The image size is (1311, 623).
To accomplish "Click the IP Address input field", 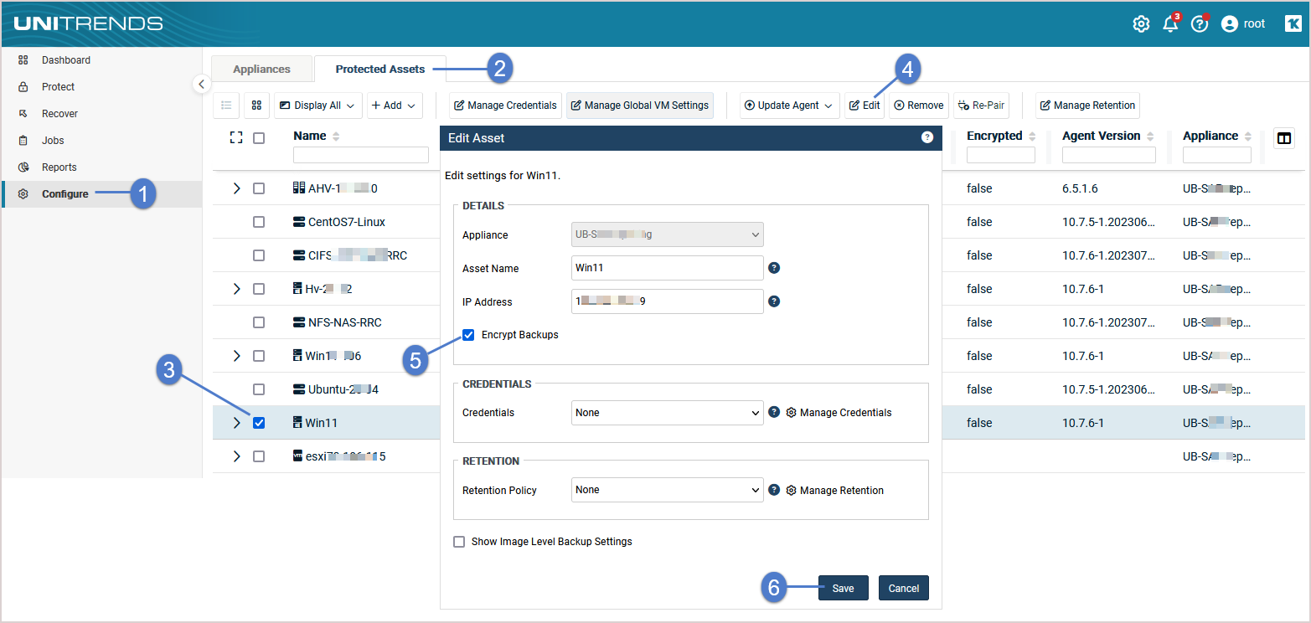I will pos(668,301).
